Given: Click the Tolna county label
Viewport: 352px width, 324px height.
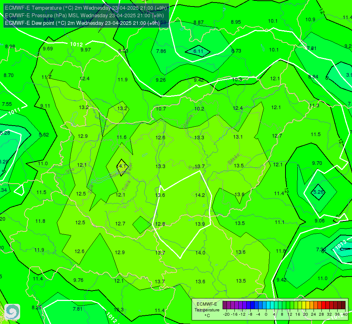Looking at the screenshot, I should pyautogui.click(x=126, y=186).
